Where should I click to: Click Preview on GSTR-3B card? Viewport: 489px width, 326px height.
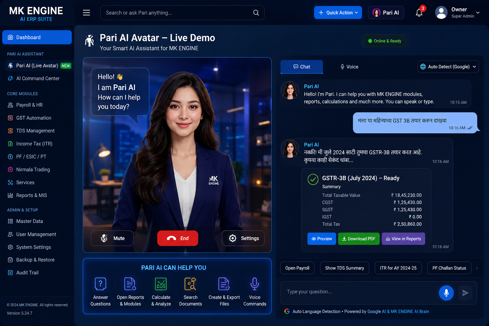point(322,239)
